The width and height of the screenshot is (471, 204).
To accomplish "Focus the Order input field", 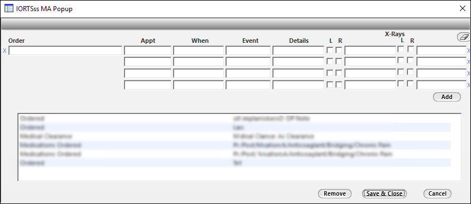I will (x=65, y=51).
